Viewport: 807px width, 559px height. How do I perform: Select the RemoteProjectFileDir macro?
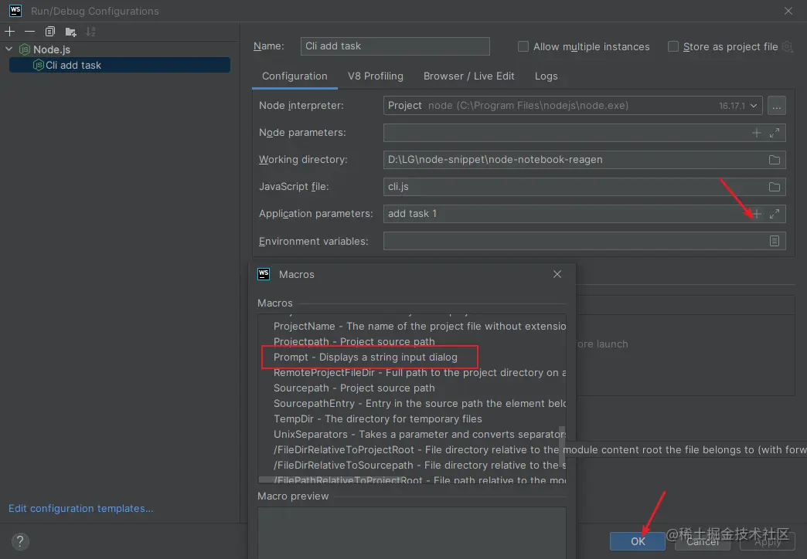pos(412,372)
